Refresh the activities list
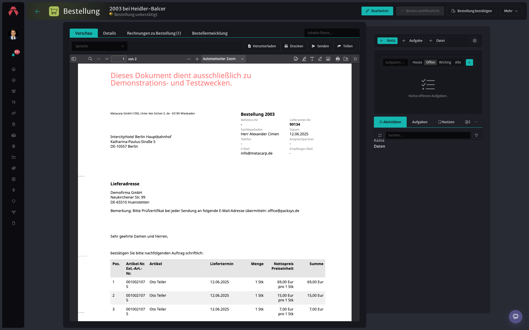Screen dimensions: 529x330 tap(380, 135)
